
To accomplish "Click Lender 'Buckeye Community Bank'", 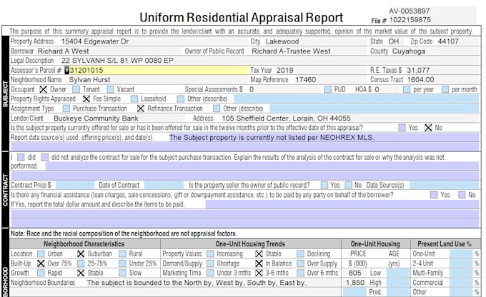I will point(96,119).
